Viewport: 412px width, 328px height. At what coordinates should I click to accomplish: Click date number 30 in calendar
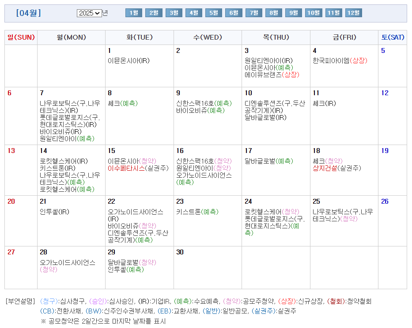(x=180, y=252)
